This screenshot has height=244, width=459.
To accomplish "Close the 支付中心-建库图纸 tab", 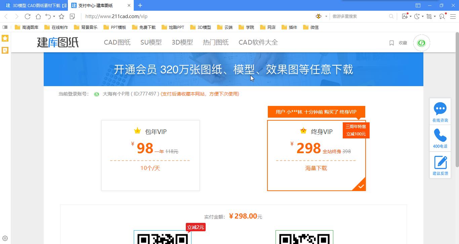I will (x=129, y=5).
